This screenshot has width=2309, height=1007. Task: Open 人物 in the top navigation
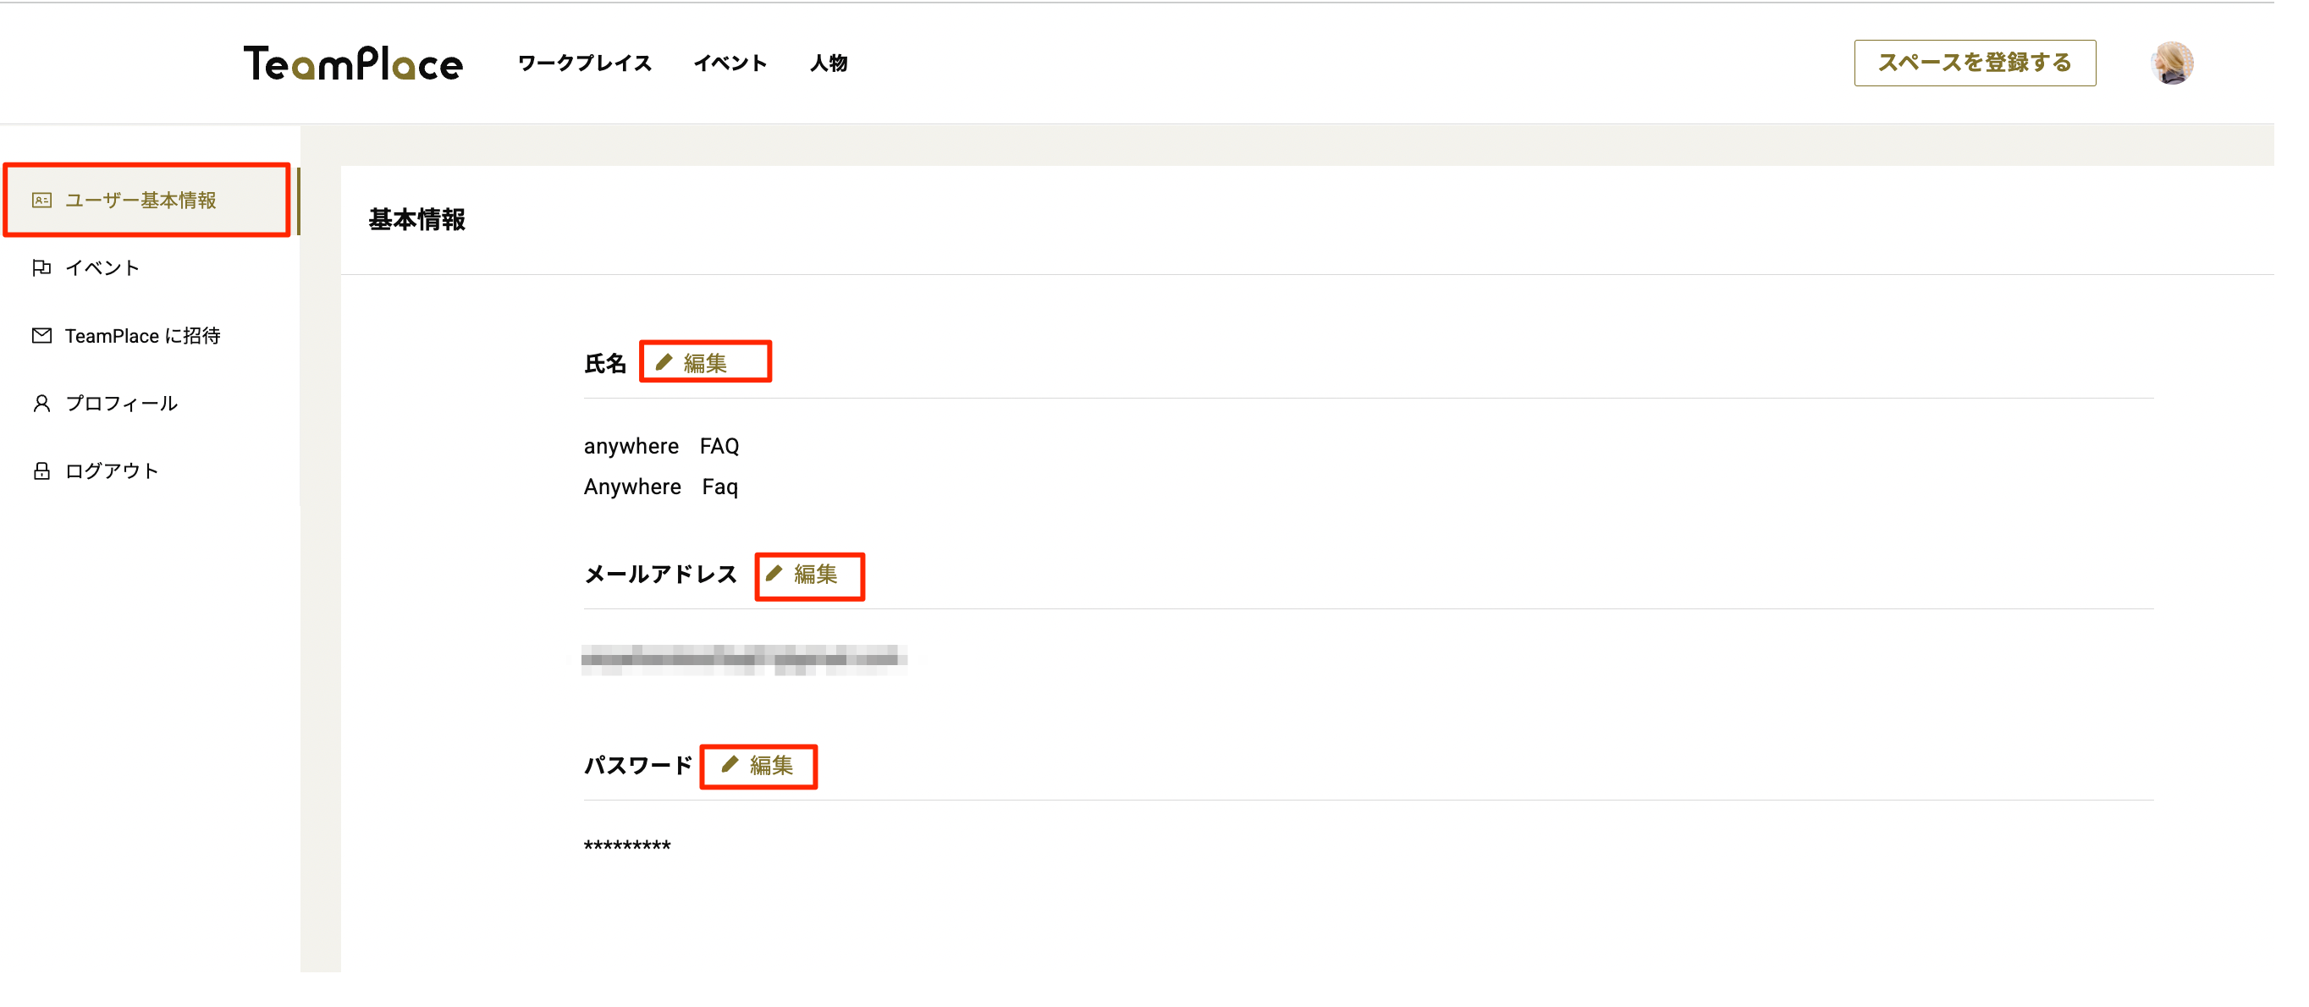click(x=829, y=63)
